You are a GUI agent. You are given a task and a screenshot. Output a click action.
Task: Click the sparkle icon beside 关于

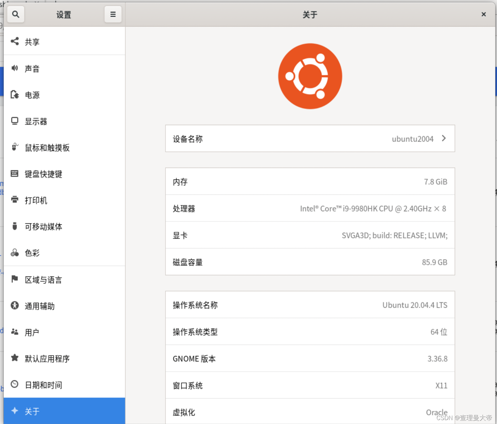[15, 411]
